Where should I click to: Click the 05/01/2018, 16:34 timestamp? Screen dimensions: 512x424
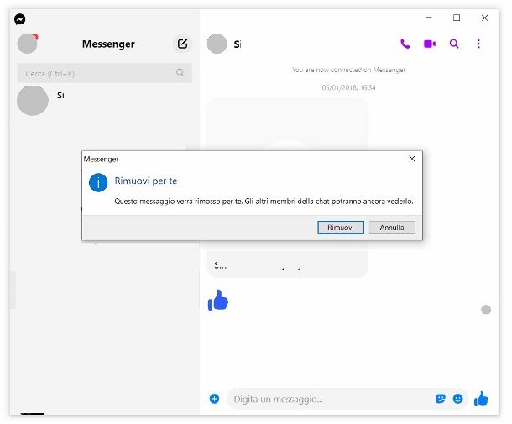coord(348,87)
